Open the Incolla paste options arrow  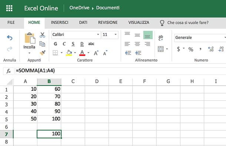click(29, 53)
